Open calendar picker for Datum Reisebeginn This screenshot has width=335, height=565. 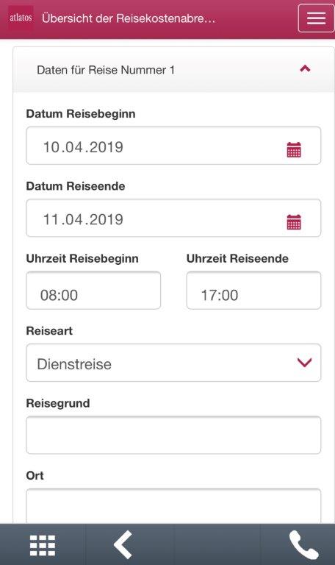tap(294, 149)
